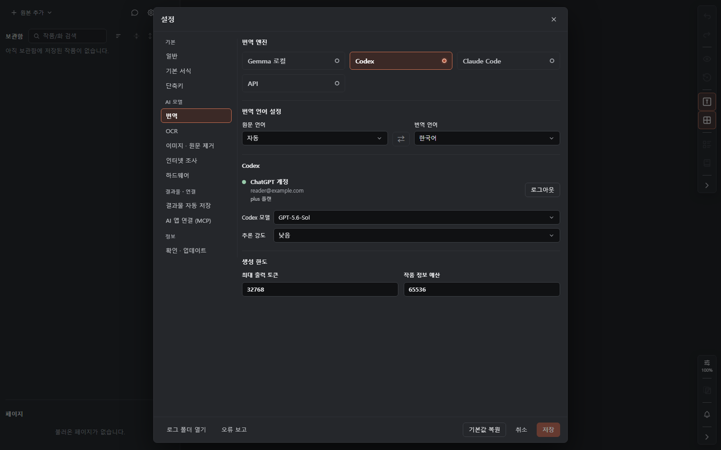Click the 기본값 복원 button
Image resolution: width=721 pixels, height=450 pixels.
click(484, 430)
